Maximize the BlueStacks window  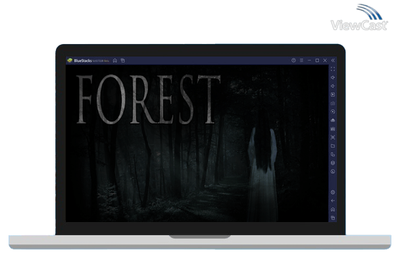click(x=317, y=60)
